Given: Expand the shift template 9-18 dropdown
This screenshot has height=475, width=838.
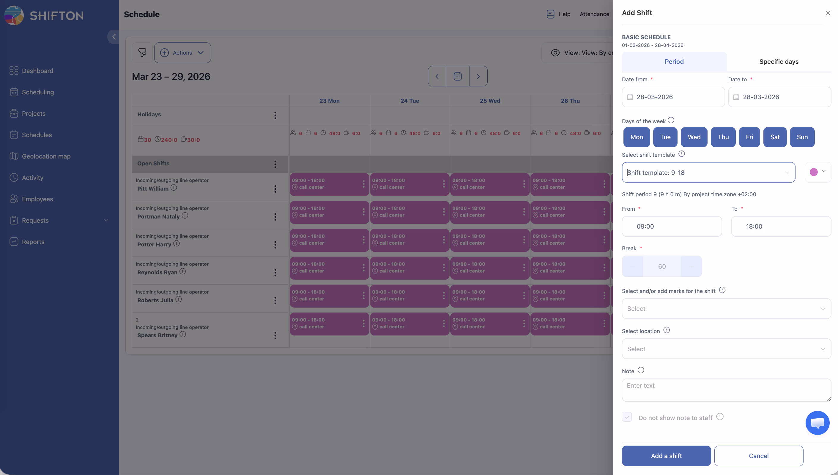Looking at the screenshot, I should [x=708, y=172].
